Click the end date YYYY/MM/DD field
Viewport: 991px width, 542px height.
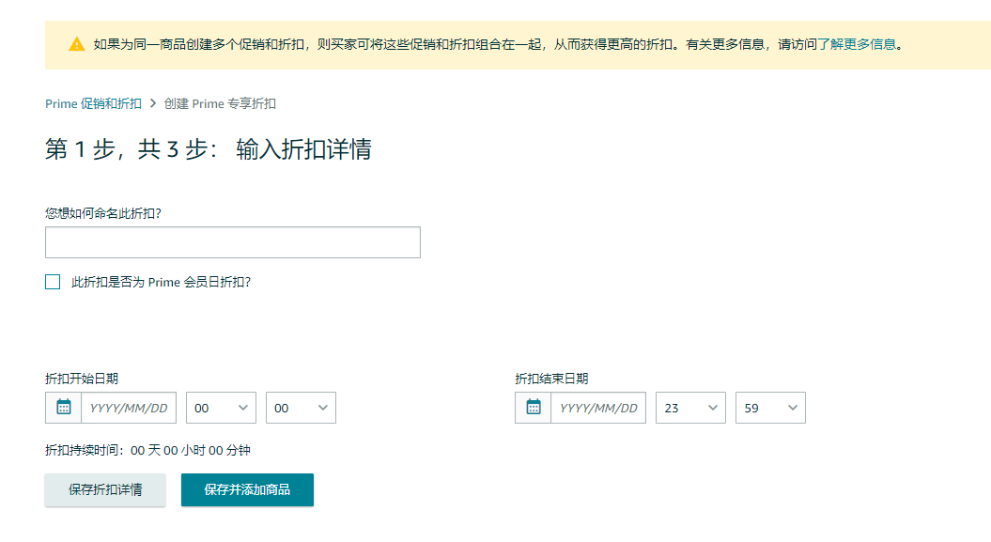tap(598, 408)
